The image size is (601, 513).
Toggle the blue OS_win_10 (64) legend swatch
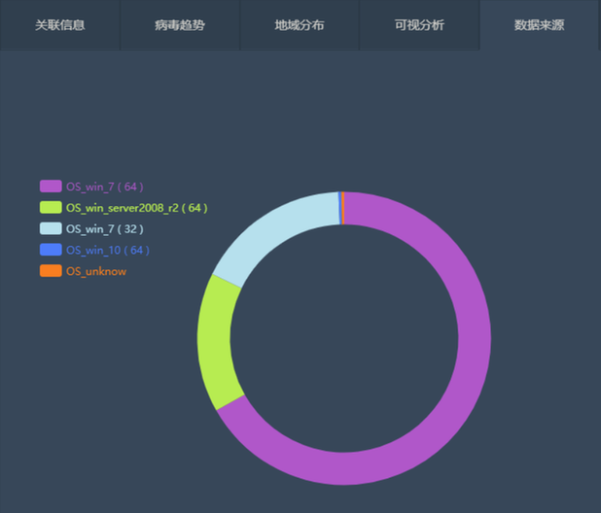(51, 250)
